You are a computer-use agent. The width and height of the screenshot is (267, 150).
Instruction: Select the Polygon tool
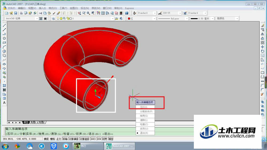(4, 38)
